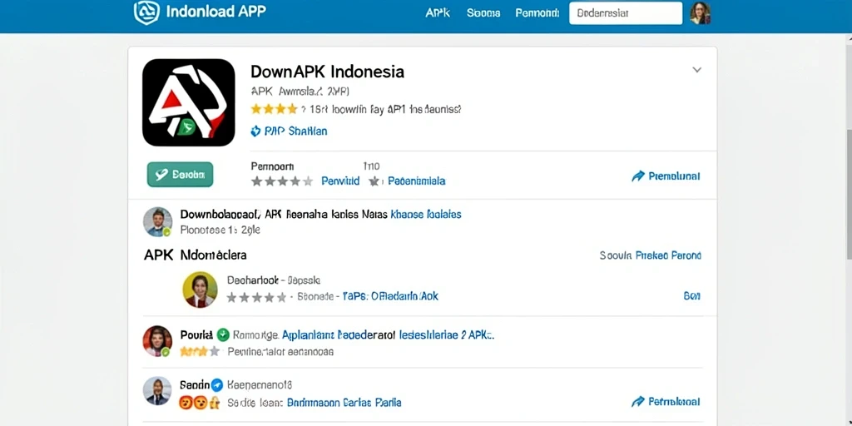Click the gray stars under Pemooem
The height and width of the screenshot is (426, 852).
tap(281, 181)
